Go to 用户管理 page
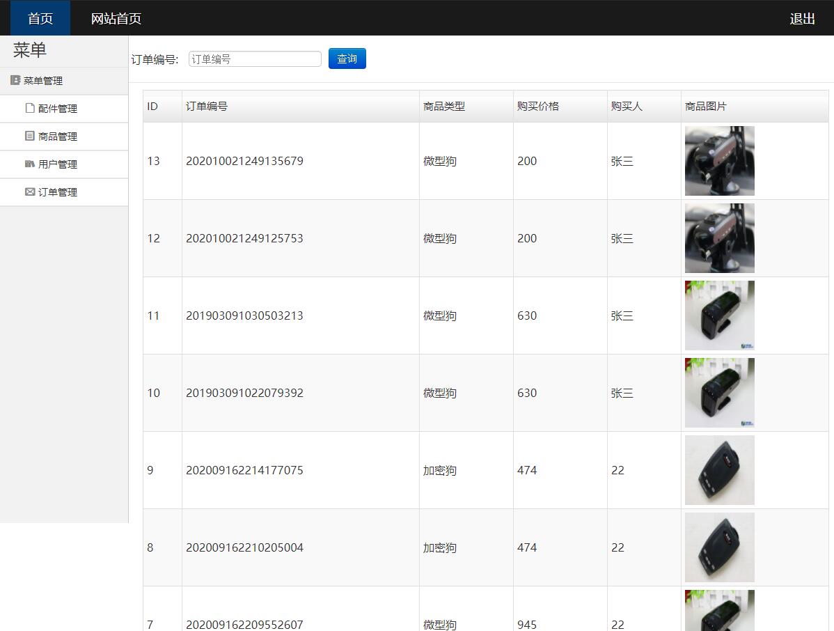The height and width of the screenshot is (631, 834). 58,164
